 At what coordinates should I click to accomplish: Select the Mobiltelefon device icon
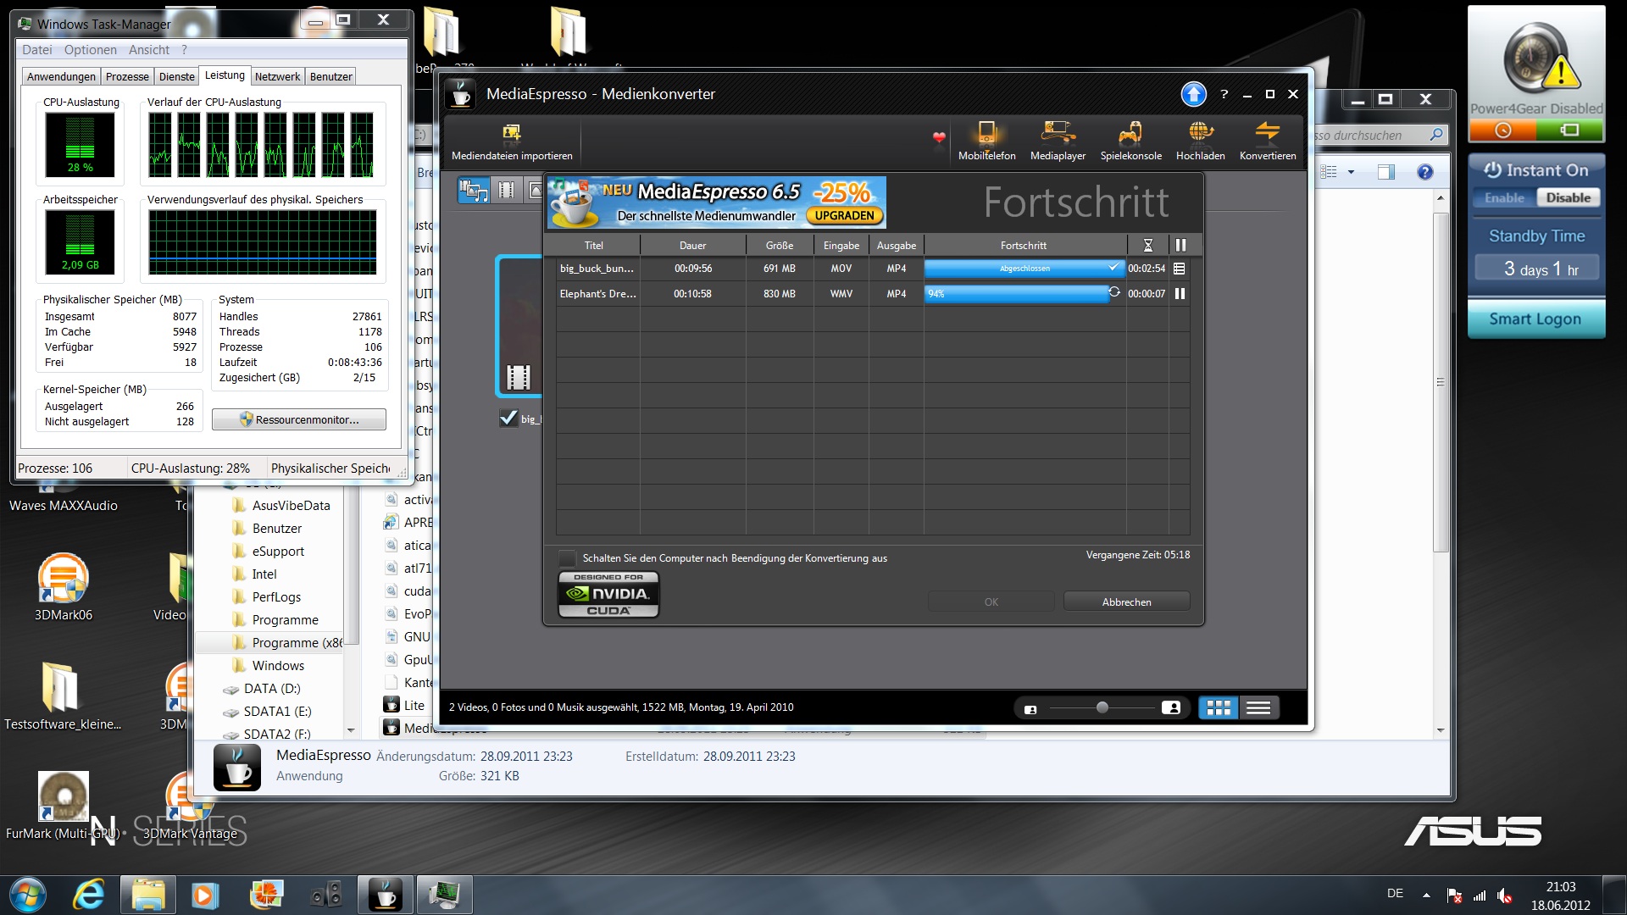pos(986,133)
